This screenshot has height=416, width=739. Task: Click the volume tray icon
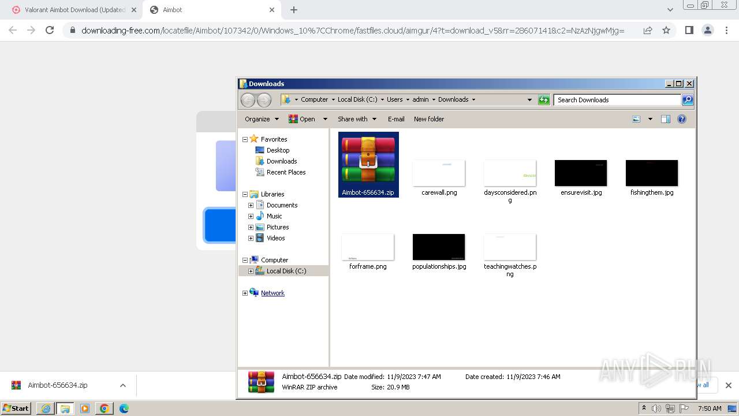(x=656, y=408)
